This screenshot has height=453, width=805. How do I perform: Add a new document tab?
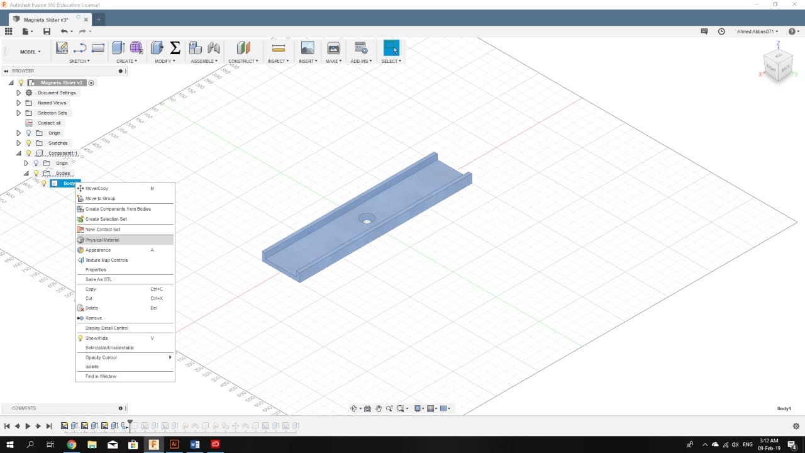pyautogui.click(x=99, y=20)
